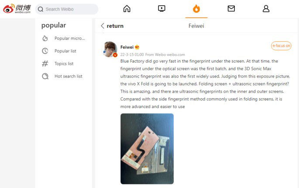Follow Feiwei with +focus on button
This screenshot has height=188, width=299.
[281, 46]
